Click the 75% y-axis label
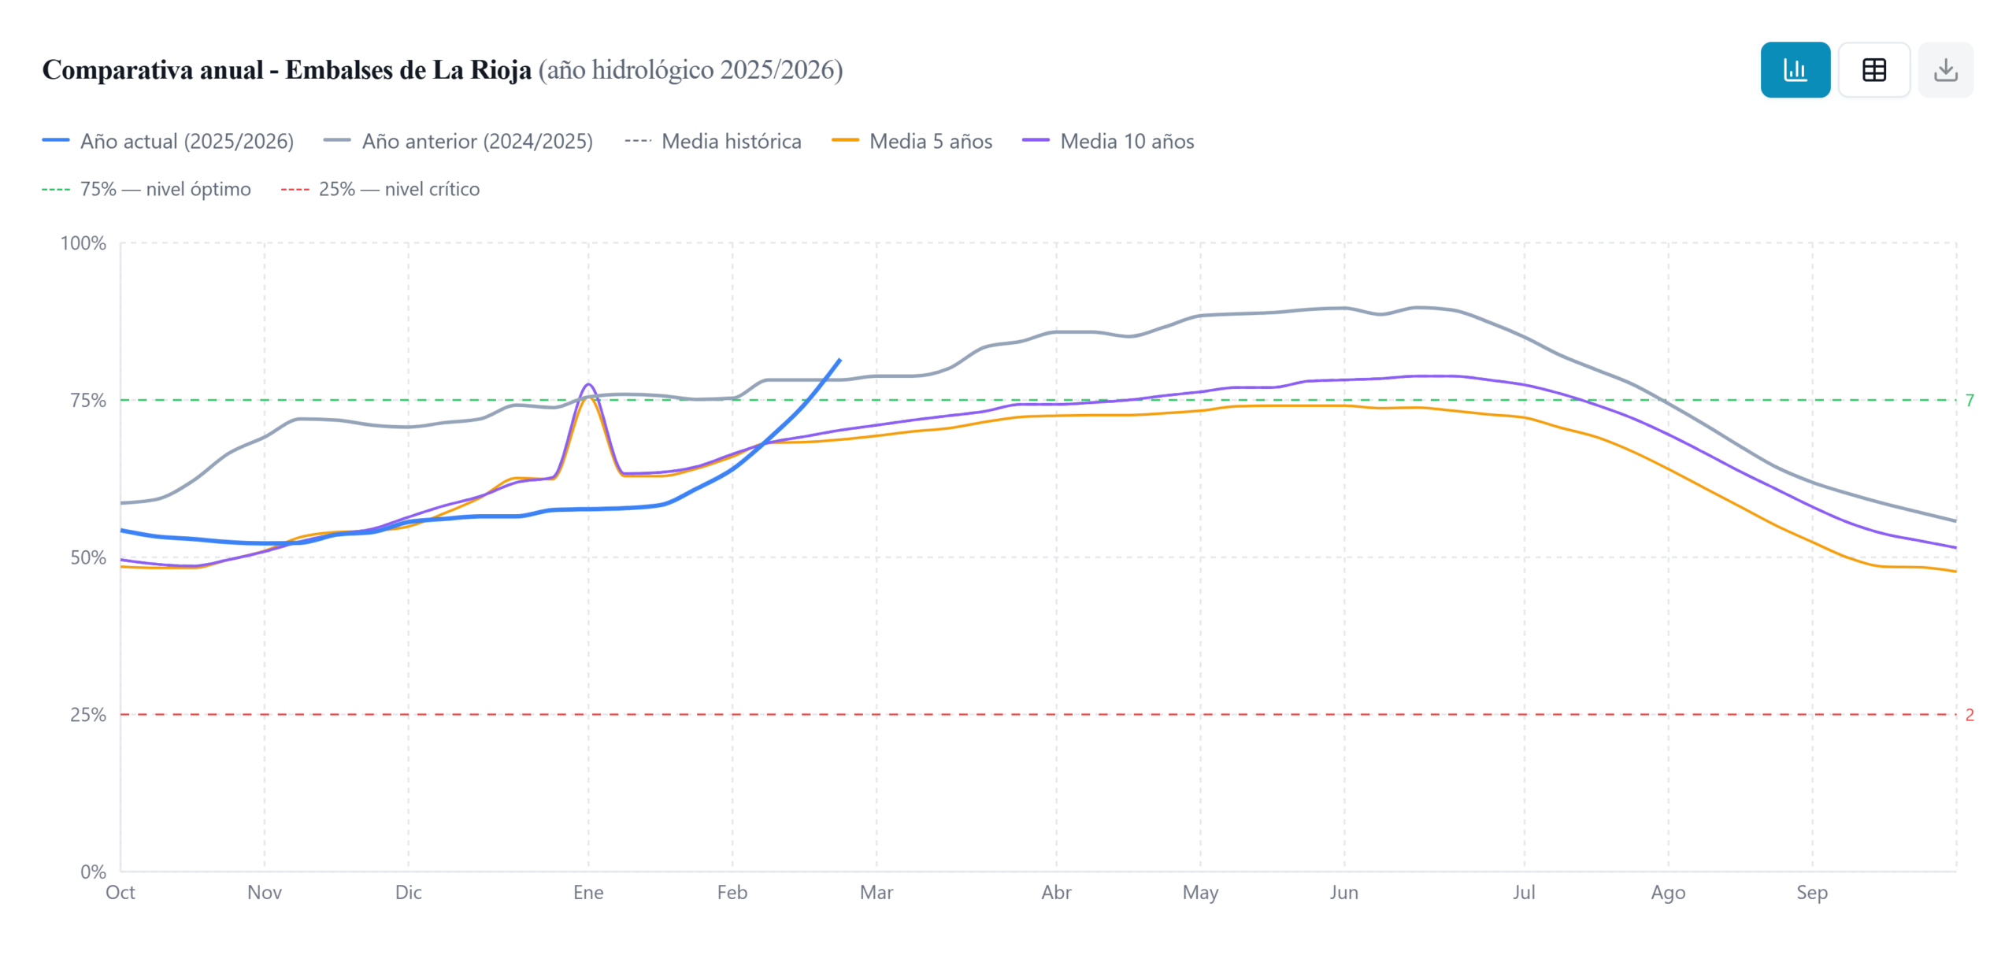 point(87,400)
